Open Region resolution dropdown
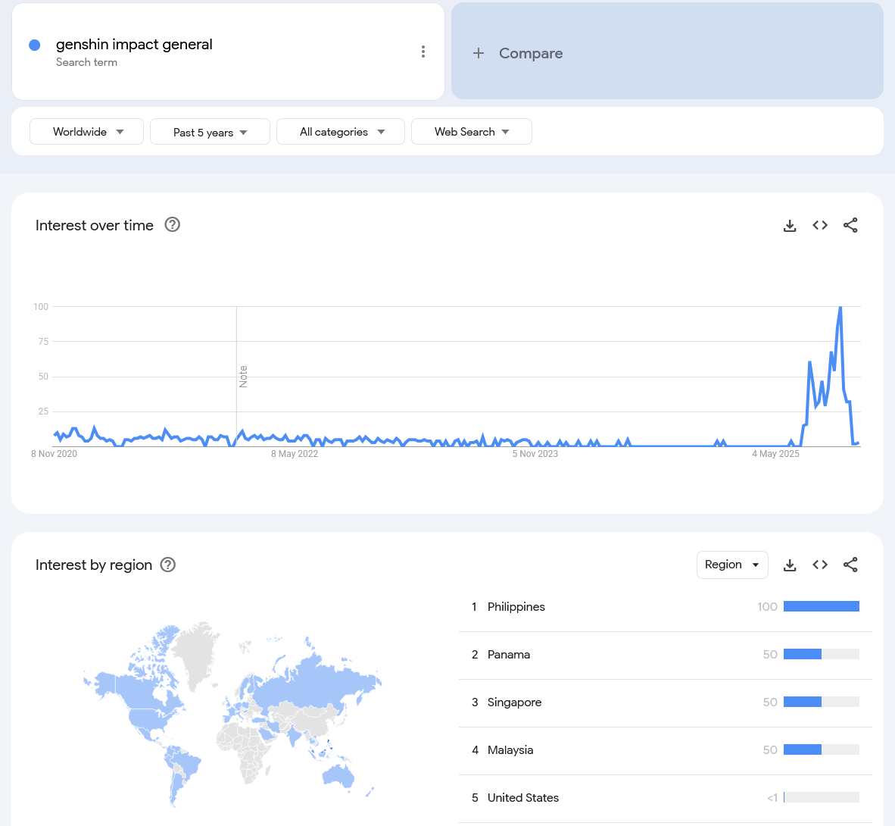The image size is (895, 826). click(x=732, y=565)
